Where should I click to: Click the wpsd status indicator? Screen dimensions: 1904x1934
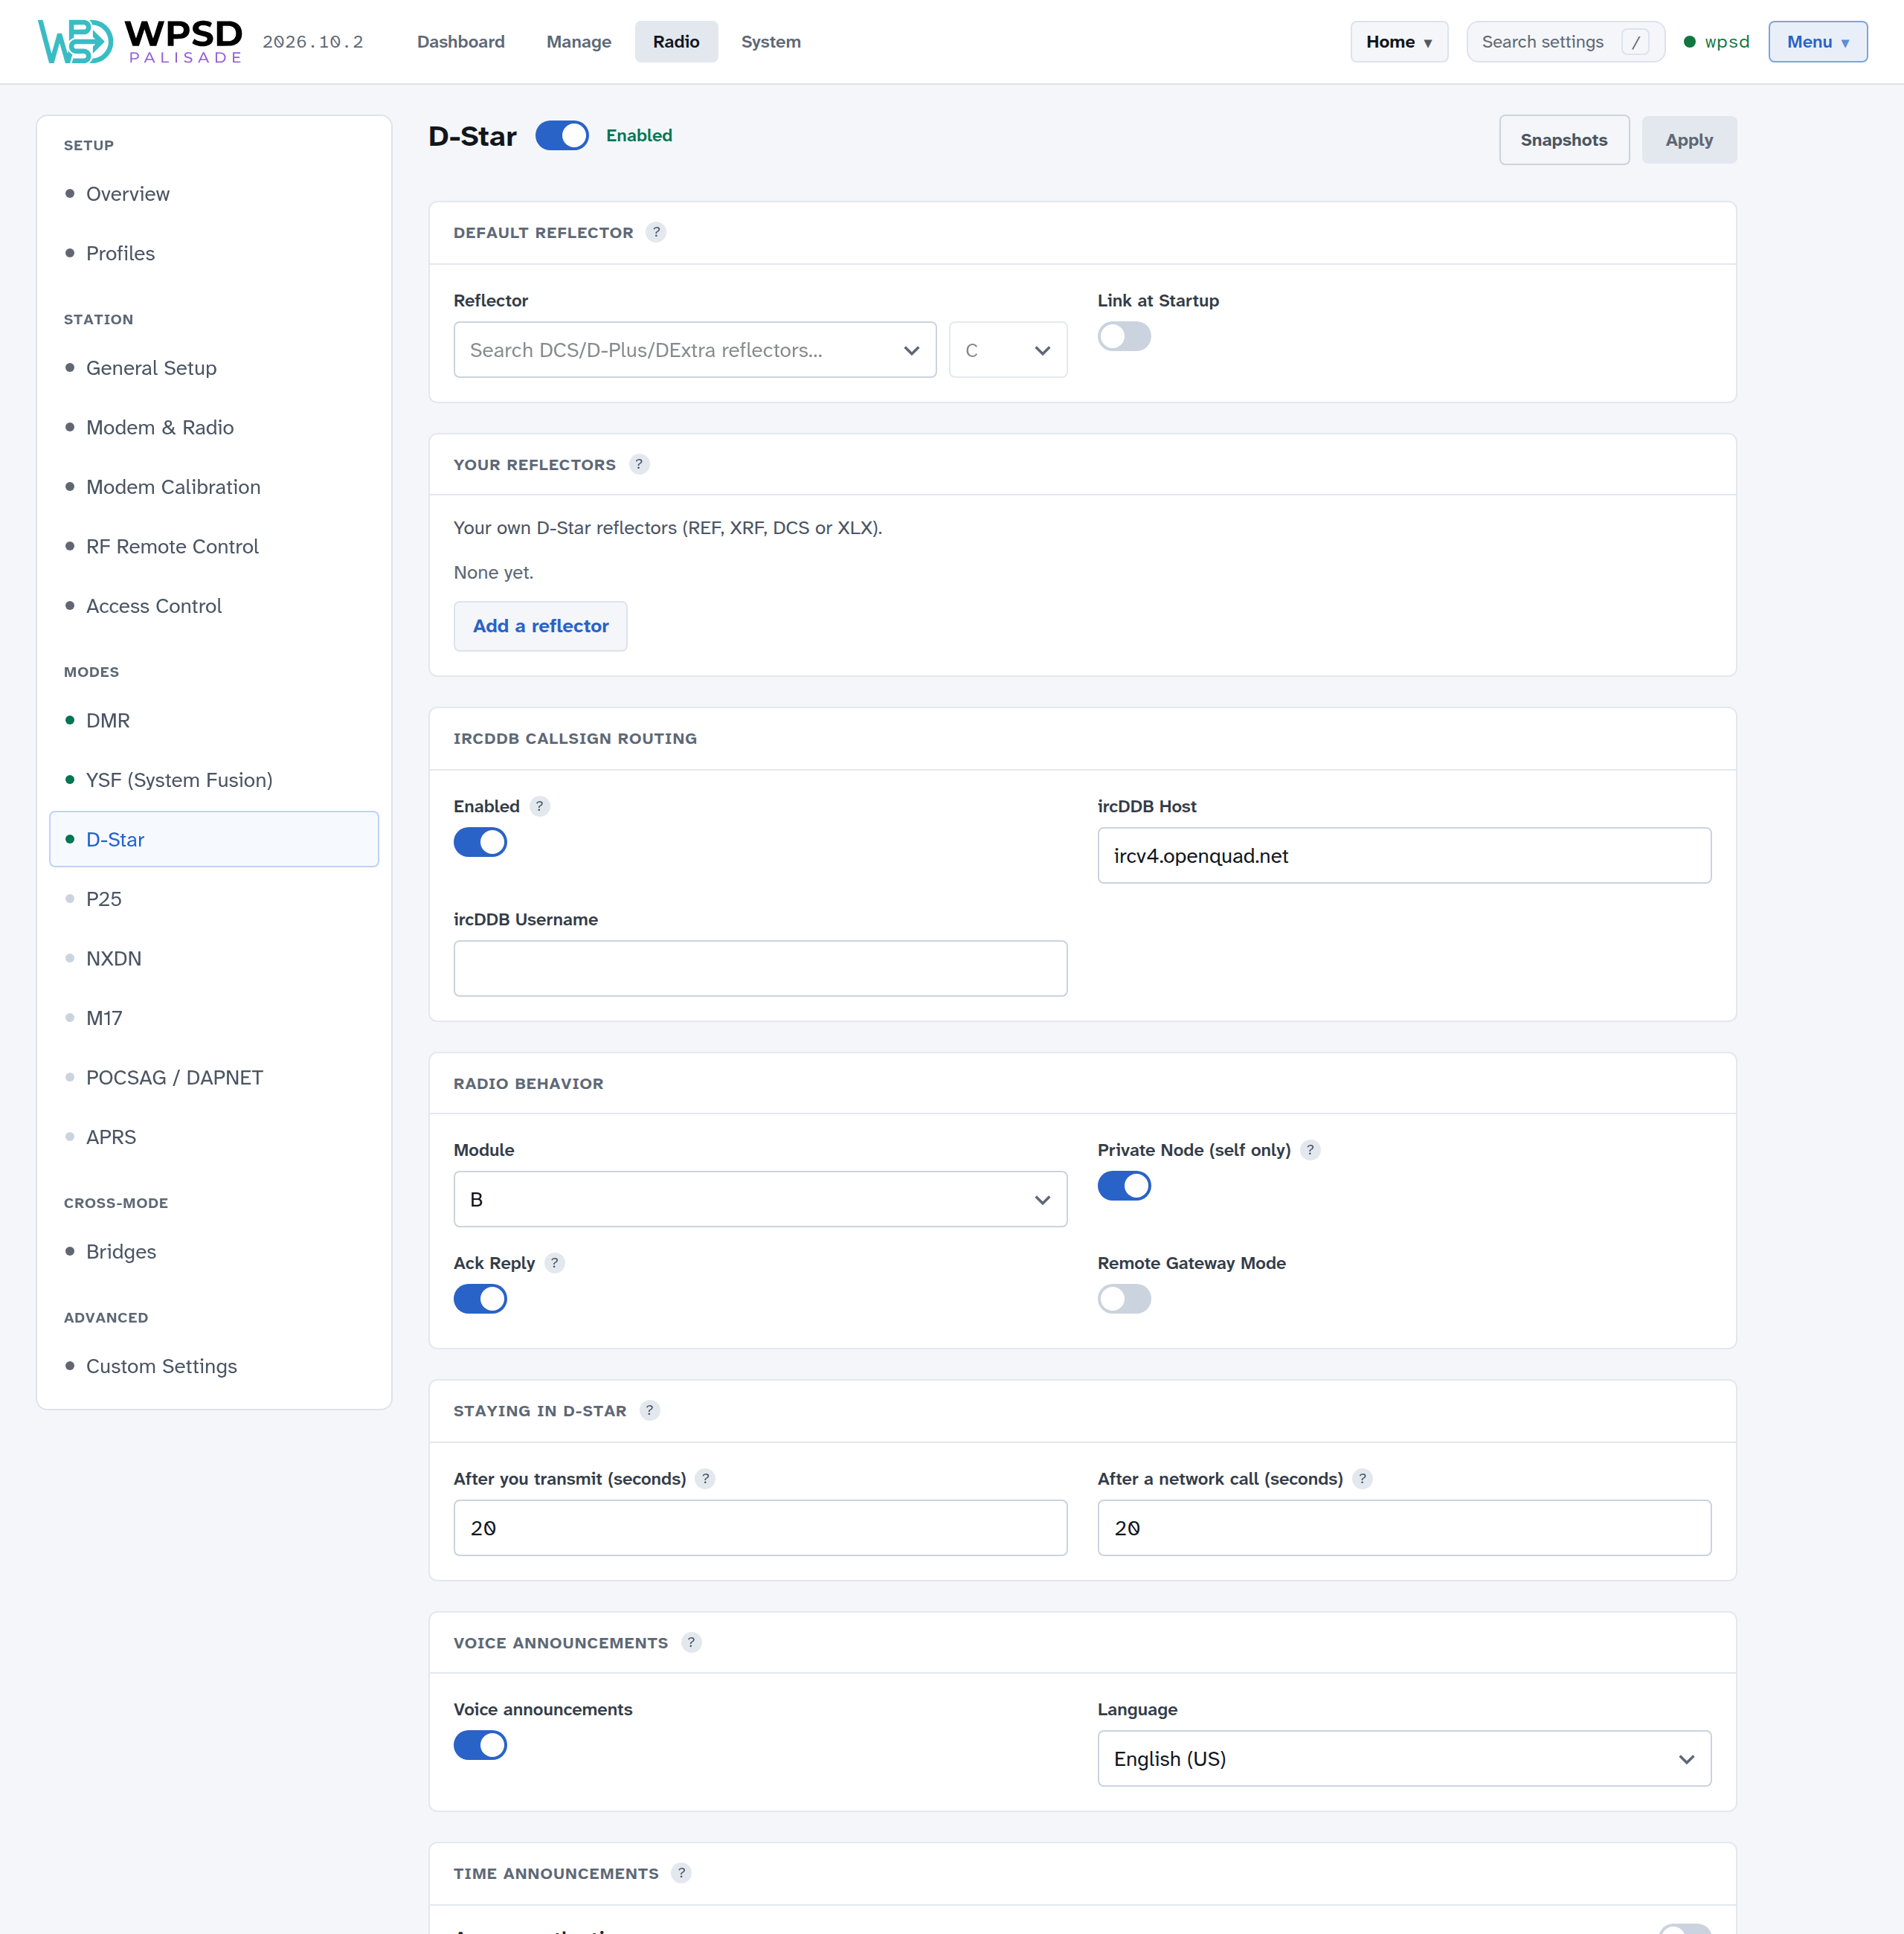coord(1716,42)
